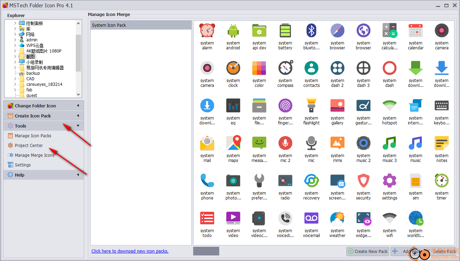Viewport: 460px width, 261px height.
Task: Click the Explorer scrollbar up arrow
Action: point(79,23)
